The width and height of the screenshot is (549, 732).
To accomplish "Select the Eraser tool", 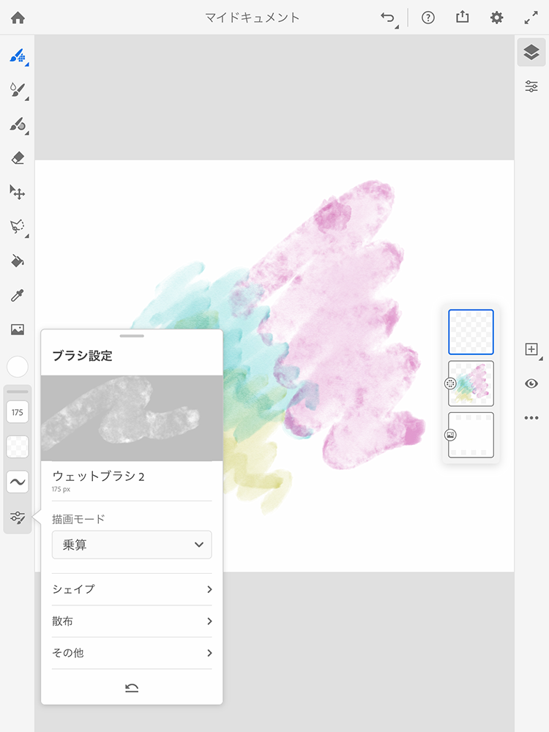I will coord(18,158).
